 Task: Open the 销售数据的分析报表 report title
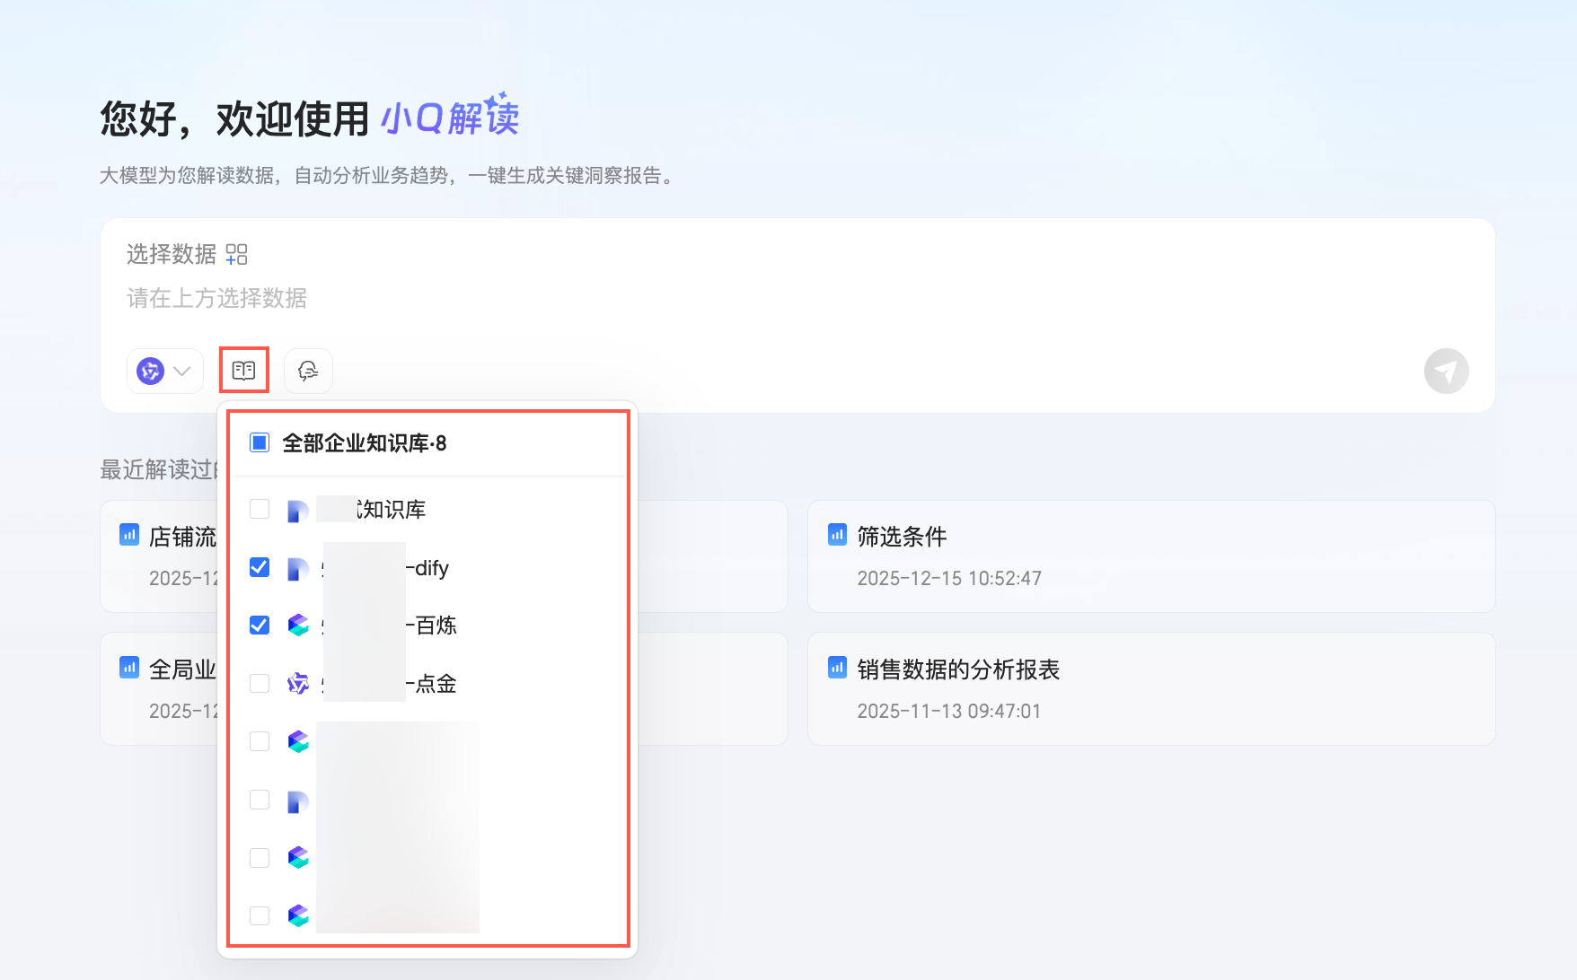point(958,669)
